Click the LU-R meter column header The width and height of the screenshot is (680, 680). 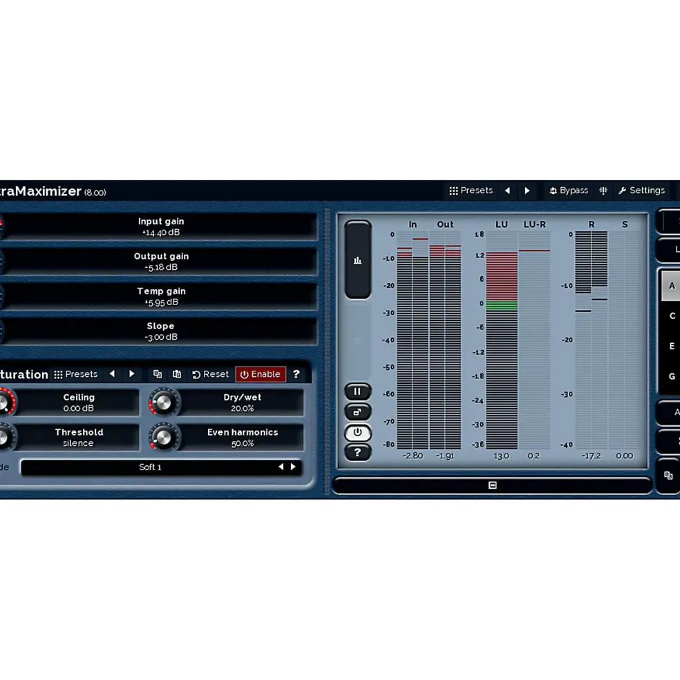pyautogui.click(x=535, y=224)
